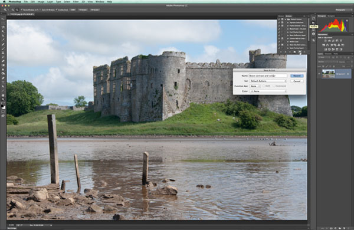Click the Create new action icon
The width and height of the screenshot is (354, 230).
300,52
